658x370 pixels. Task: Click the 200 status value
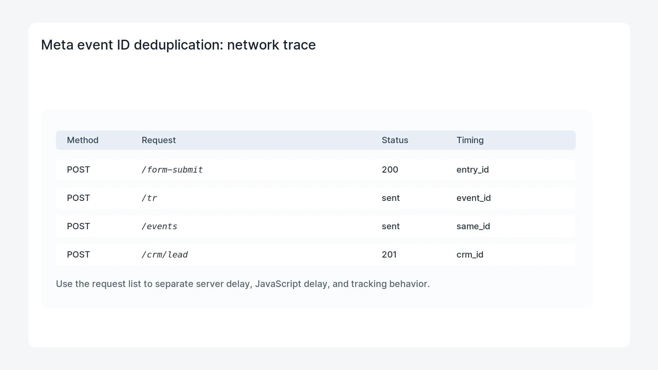[x=390, y=169]
